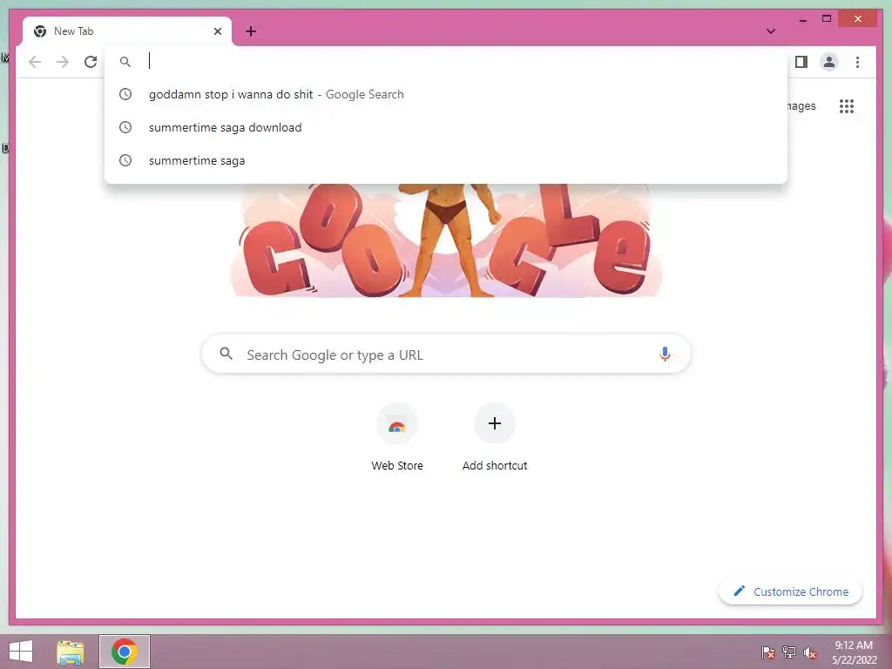Viewport: 892px width, 669px height.
Task: Open Customize Chrome
Action: click(x=790, y=591)
